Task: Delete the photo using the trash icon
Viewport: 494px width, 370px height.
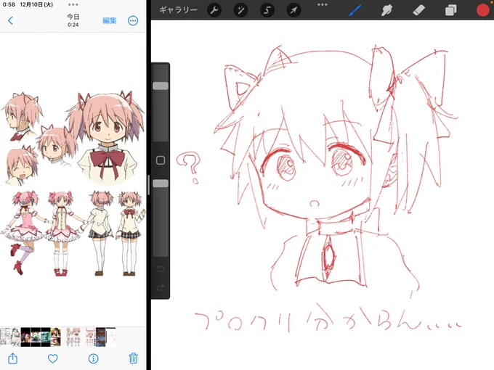Action: (133, 358)
